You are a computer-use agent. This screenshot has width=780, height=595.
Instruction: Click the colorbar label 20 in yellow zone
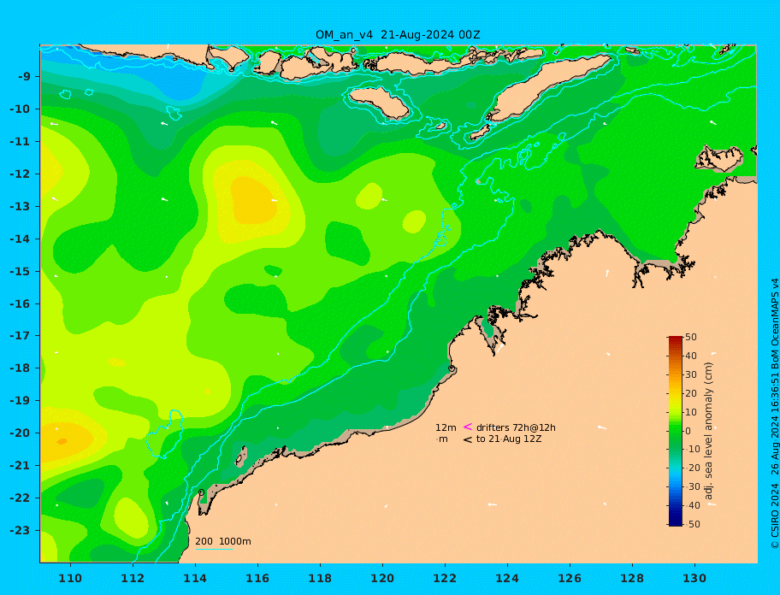click(691, 394)
